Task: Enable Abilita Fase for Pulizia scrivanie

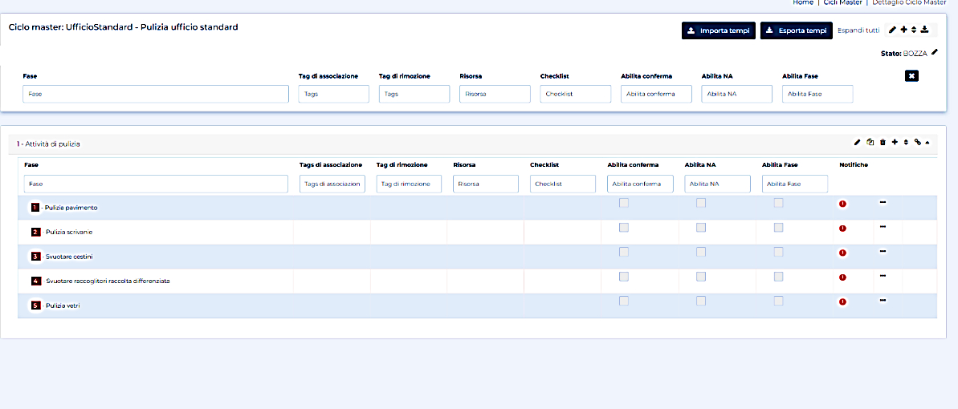Action: coord(778,228)
